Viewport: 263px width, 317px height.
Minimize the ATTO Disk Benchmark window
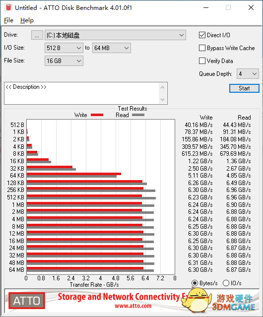point(206,7)
